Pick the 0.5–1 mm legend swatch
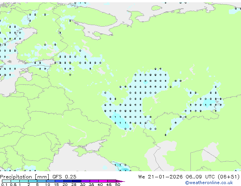The image size is (241, 186). (x=15, y=181)
